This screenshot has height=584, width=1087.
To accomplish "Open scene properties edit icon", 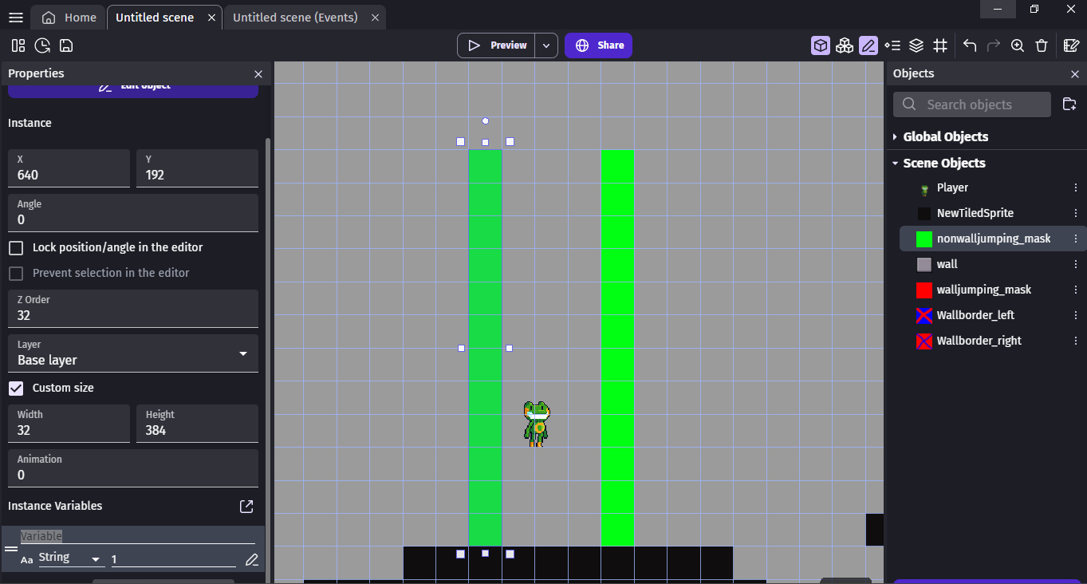I will pos(1071,45).
